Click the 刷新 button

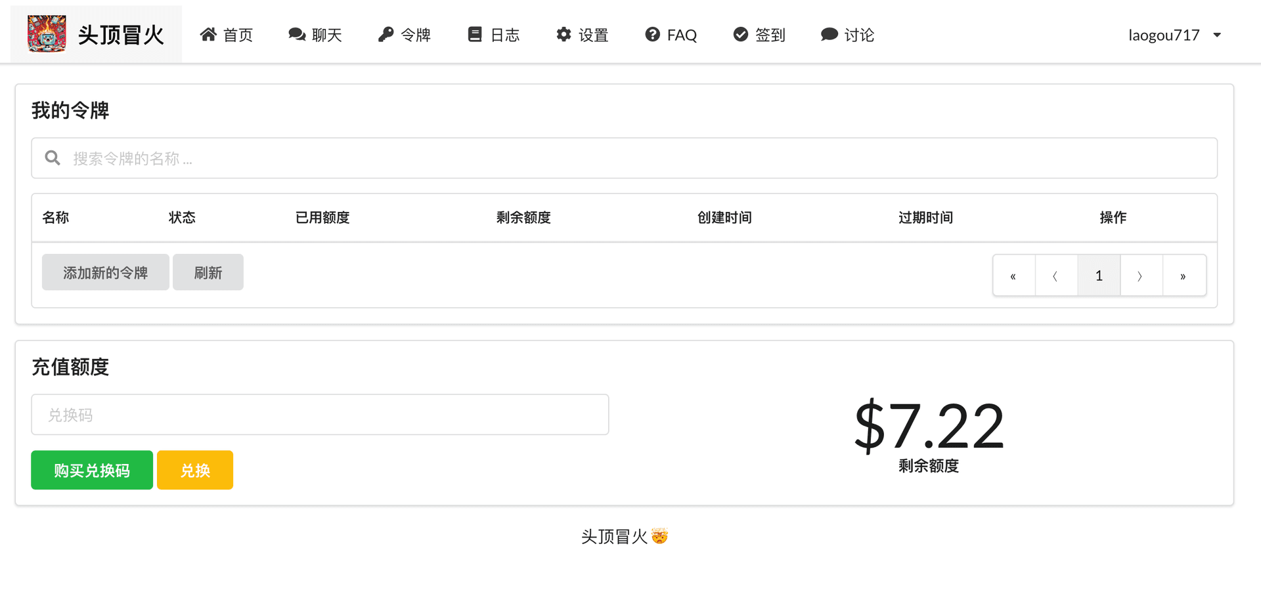point(208,272)
